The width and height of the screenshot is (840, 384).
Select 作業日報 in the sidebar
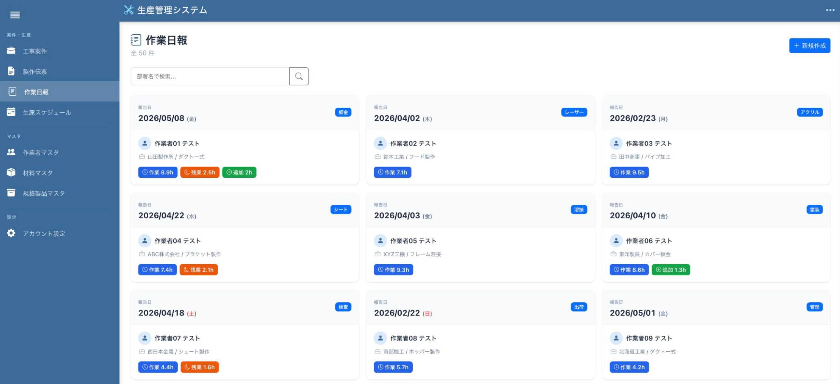60,91
